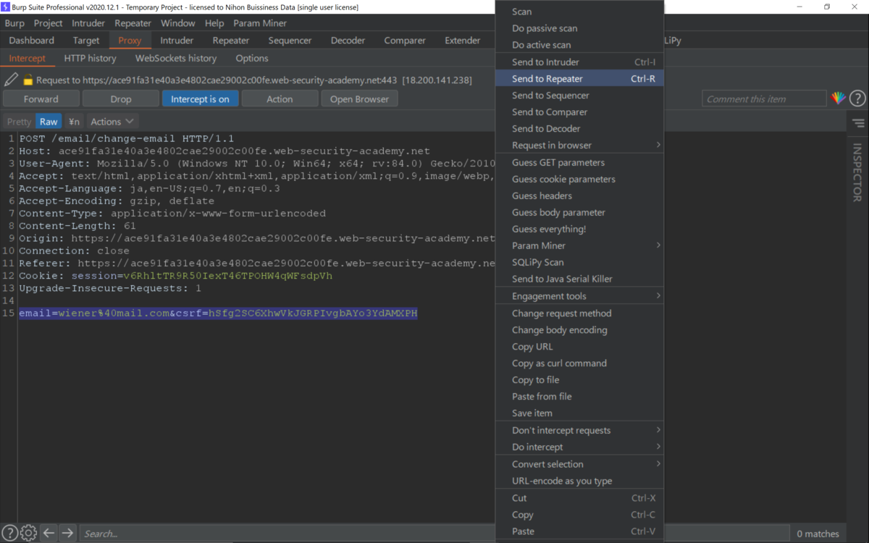Screen dimensions: 869x543
Task: Click the padlock HTTPS icon
Action: (28, 80)
